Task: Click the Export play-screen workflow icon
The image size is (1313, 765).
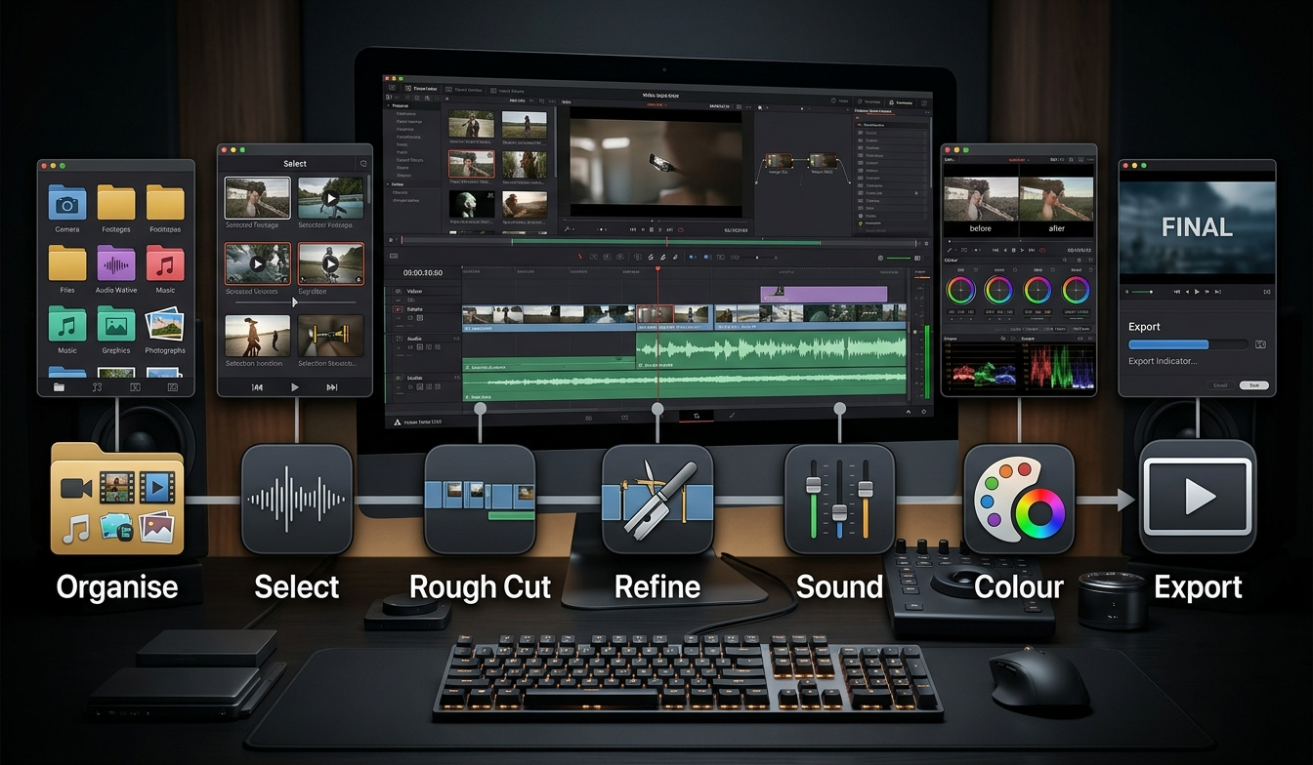Action: click(x=1198, y=499)
